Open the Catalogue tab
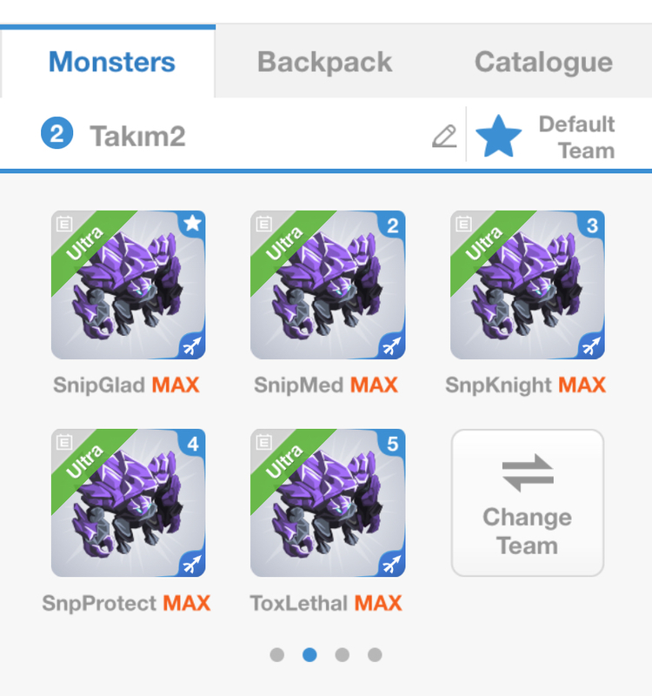 coord(544,62)
